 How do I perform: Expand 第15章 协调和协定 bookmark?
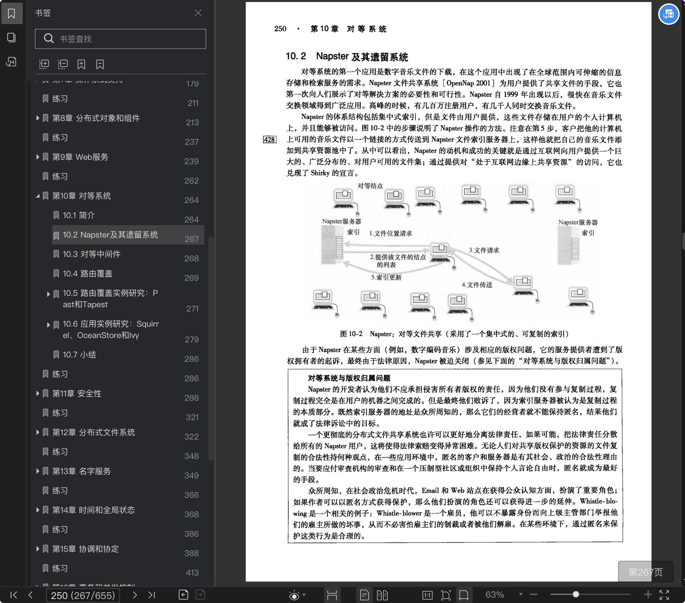[38, 549]
